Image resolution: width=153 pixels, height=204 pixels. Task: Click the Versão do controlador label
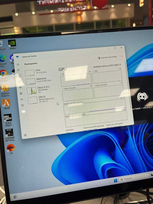115,124
